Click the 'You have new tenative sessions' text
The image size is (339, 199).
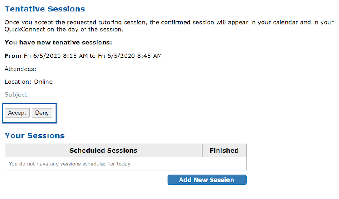coord(58,42)
